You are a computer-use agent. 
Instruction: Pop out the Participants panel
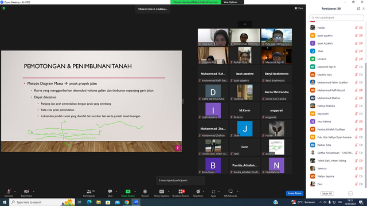click(x=358, y=9)
